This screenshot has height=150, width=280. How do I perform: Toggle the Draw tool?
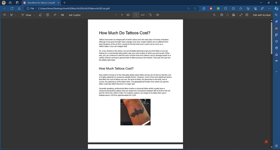26,15
